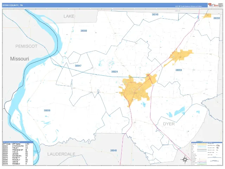Click the largest "City" sample in legend
225x169 pixels.
[x=218, y=145]
